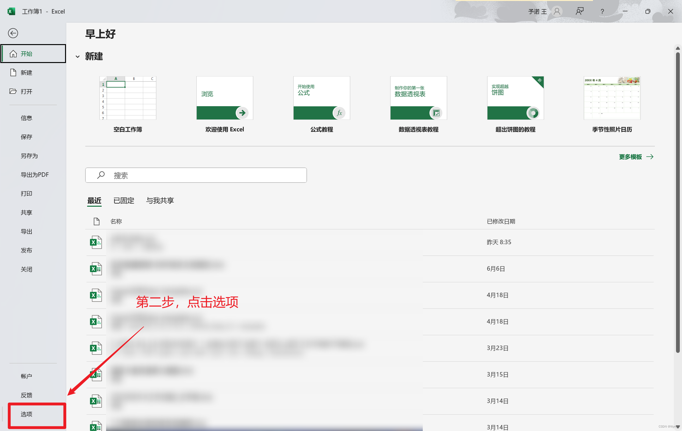Image resolution: width=682 pixels, height=431 pixels.
Task: Click the feedback person icon in title bar
Action: 580,11
